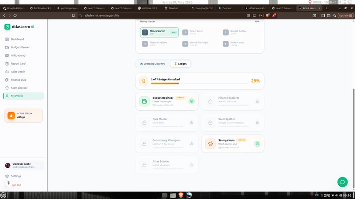Open the terminal from the taskbar
355x199 pixels.
[x=165, y=195]
